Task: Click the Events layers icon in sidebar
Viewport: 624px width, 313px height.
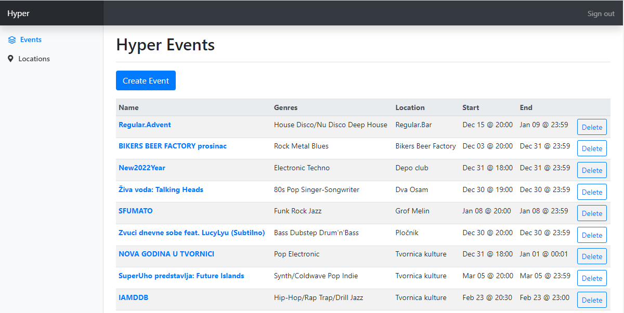Action: point(12,40)
